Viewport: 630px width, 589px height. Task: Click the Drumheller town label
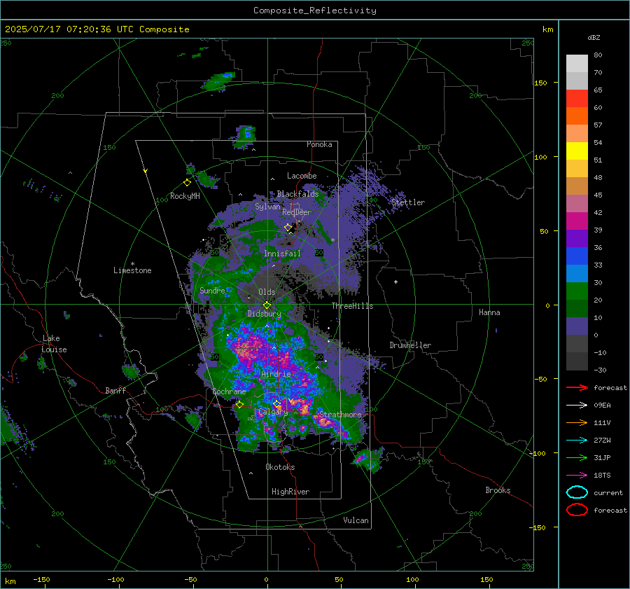pyautogui.click(x=410, y=345)
